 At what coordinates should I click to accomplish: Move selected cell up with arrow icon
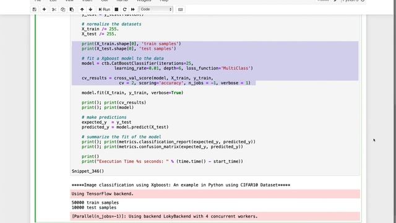pos(82,9)
